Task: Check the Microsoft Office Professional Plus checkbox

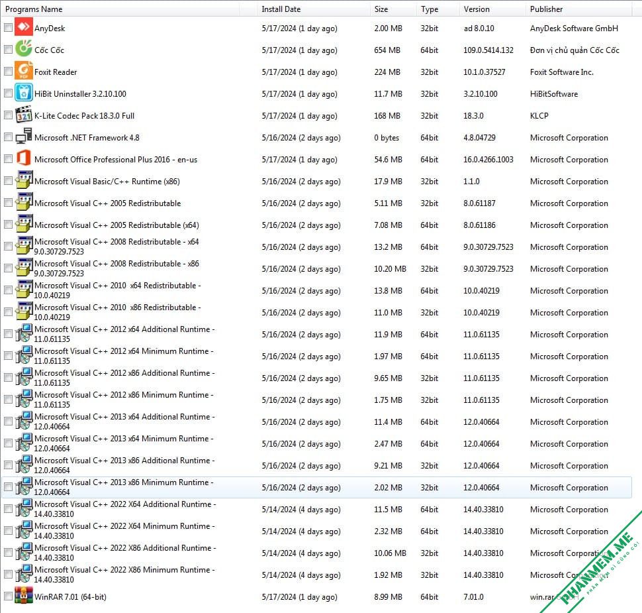Action: pyautogui.click(x=8, y=158)
